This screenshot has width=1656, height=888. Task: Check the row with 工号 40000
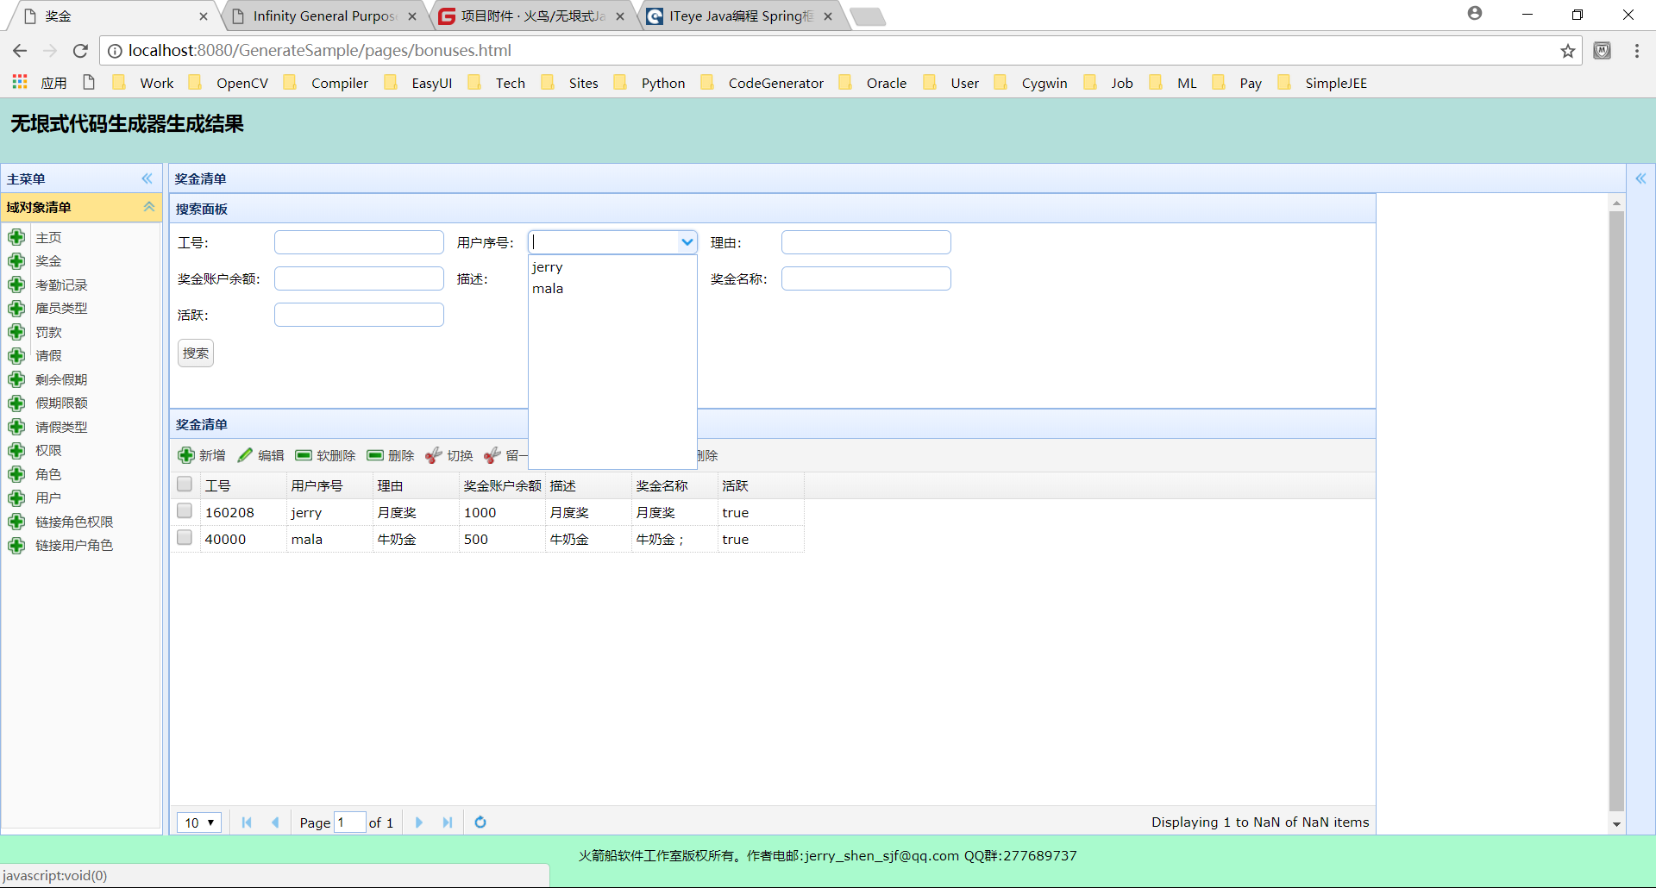pyautogui.click(x=185, y=538)
